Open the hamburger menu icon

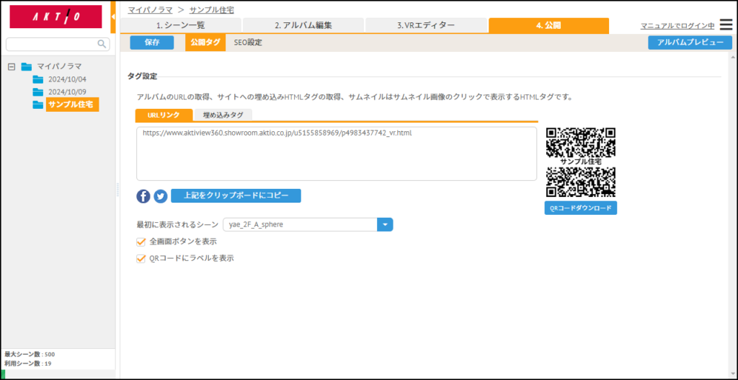point(726,25)
